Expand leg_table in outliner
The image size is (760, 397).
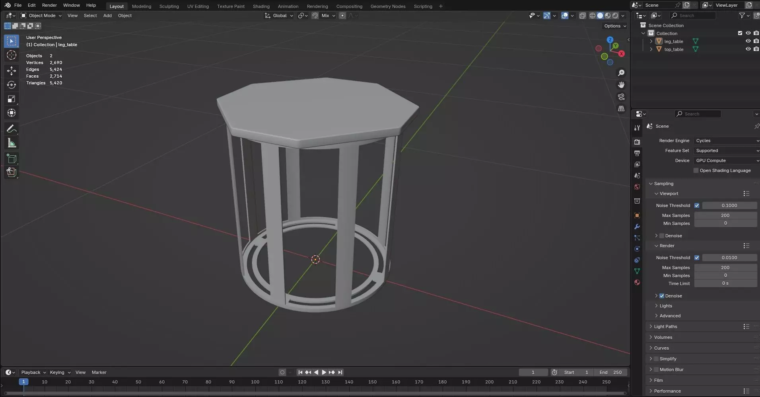coord(651,41)
